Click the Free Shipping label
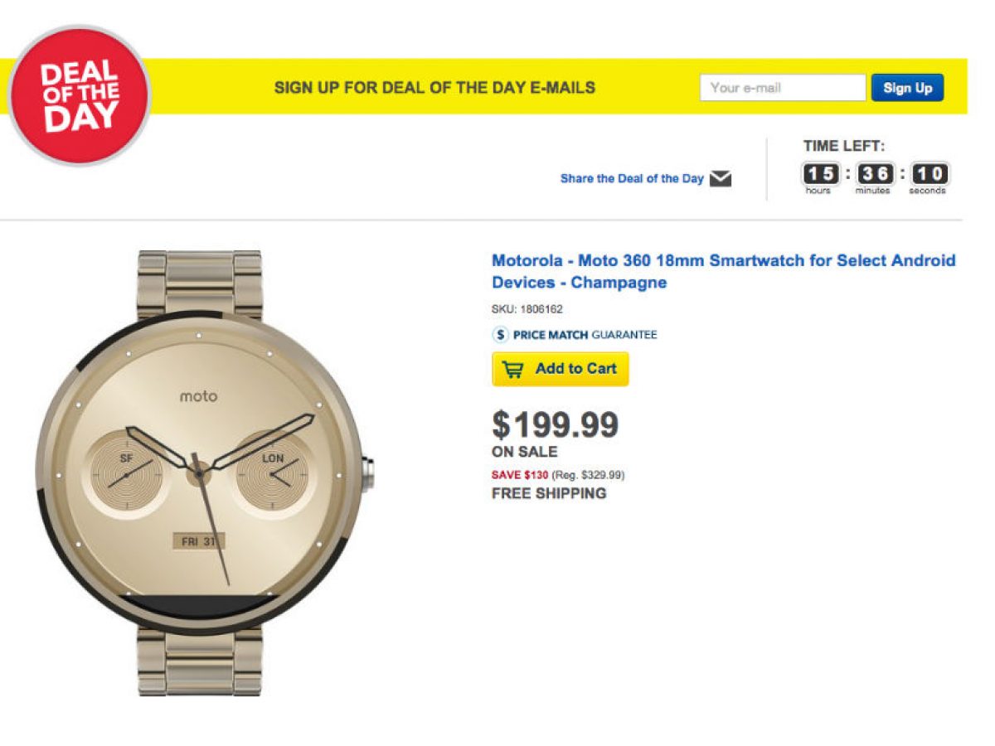This screenshot has height=746, width=995. 549,494
